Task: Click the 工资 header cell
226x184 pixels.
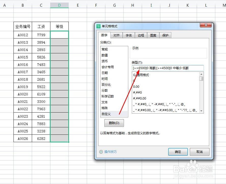Action: (x=41, y=27)
